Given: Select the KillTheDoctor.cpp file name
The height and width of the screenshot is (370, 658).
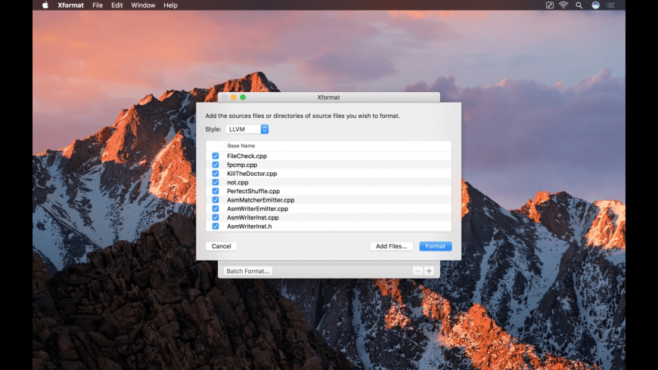Looking at the screenshot, I should [x=252, y=174].
